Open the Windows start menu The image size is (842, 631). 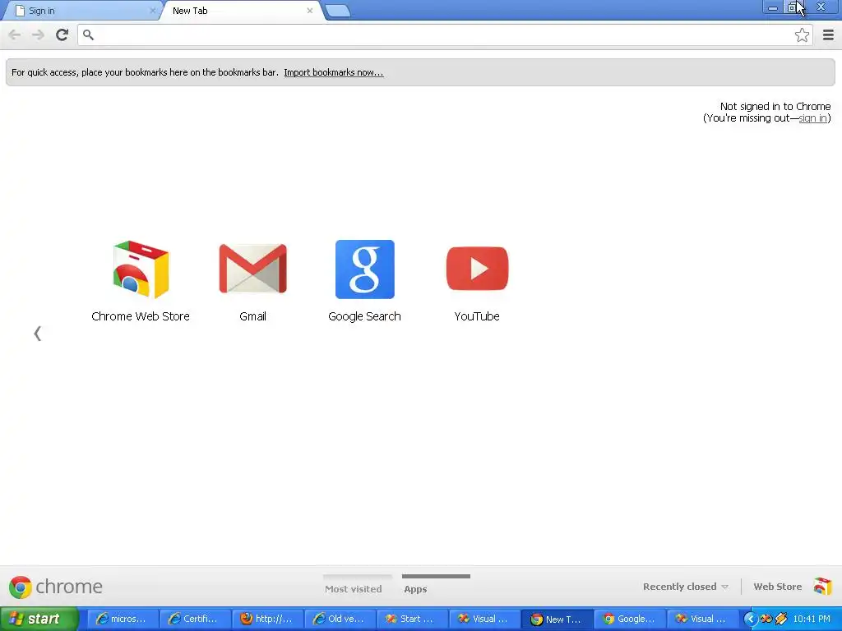[39, 619]
